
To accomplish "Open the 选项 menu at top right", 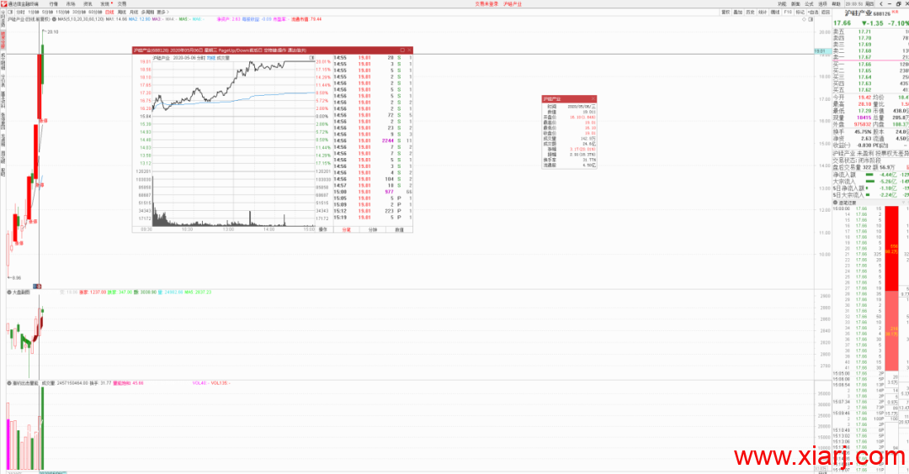I will click(822, 3).
